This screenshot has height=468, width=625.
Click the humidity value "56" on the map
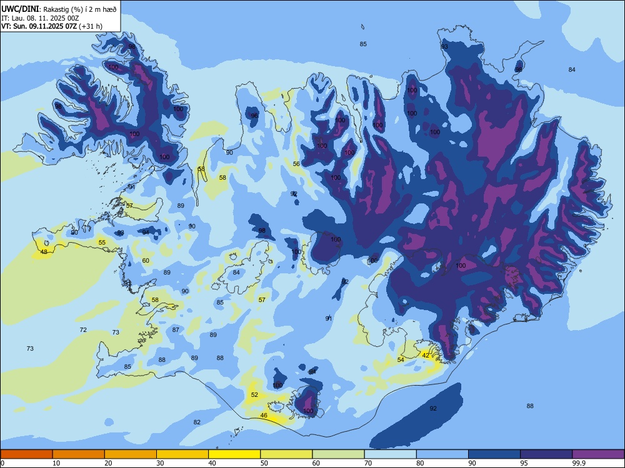point(296,164)
